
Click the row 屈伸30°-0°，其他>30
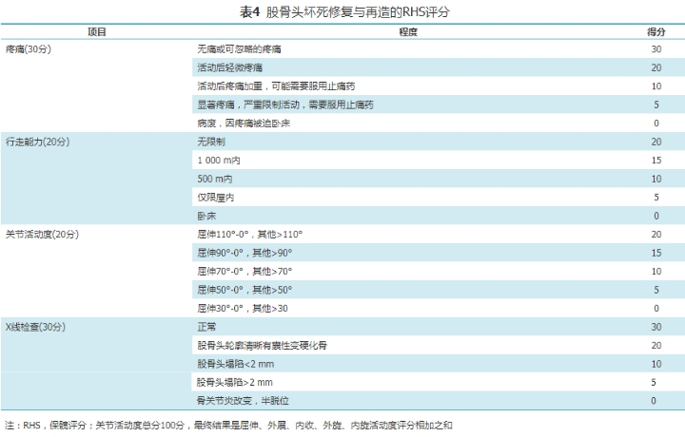coord(439,309)
